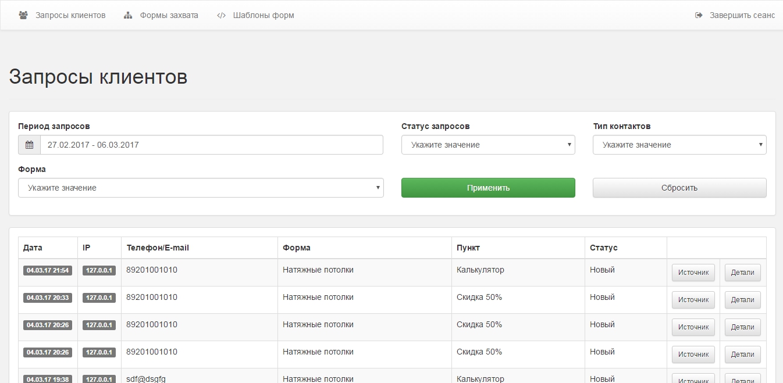
Task: Open the Форма select list
Action: pyautogui.click(x=201, y=188)
